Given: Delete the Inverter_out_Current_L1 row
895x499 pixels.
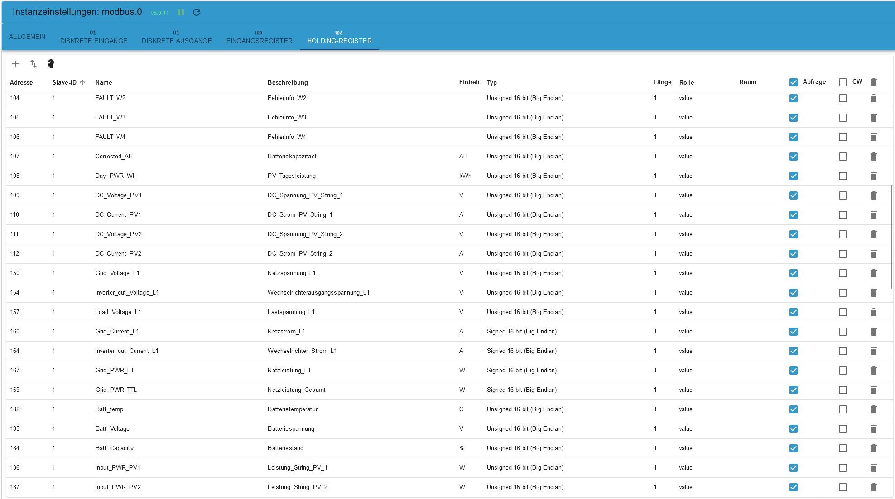Looking at the screenshot, I should 874,351.
